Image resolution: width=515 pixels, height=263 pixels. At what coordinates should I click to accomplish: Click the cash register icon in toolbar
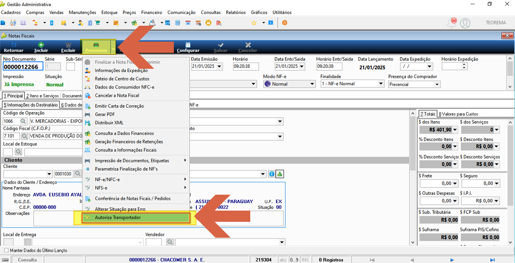152,23
